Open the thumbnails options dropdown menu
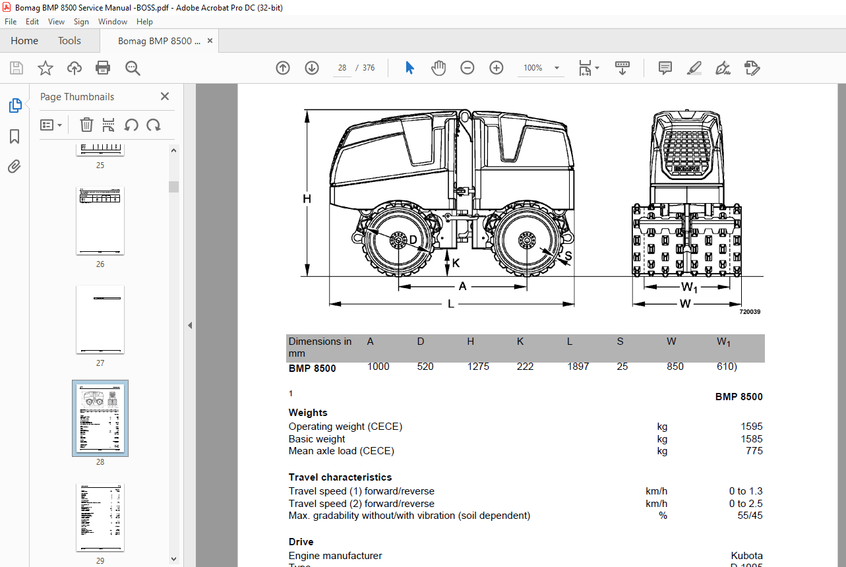The height and width of the screenshot is (567, 846). tap(51, 125)
